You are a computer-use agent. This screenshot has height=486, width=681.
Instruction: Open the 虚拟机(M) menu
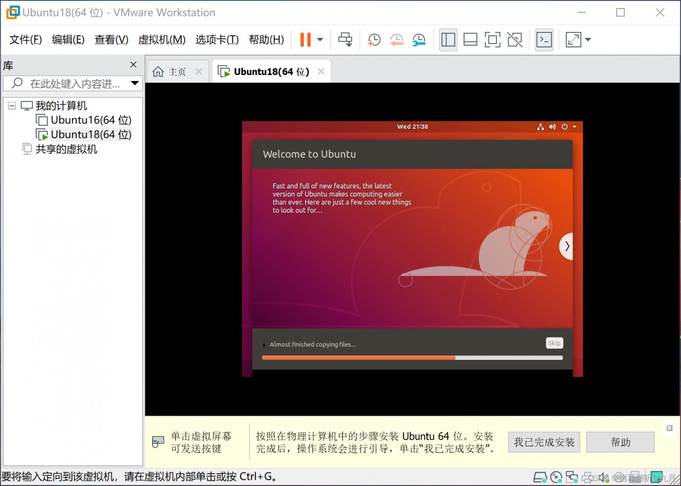pyautogui.click(x=162, y=39)
